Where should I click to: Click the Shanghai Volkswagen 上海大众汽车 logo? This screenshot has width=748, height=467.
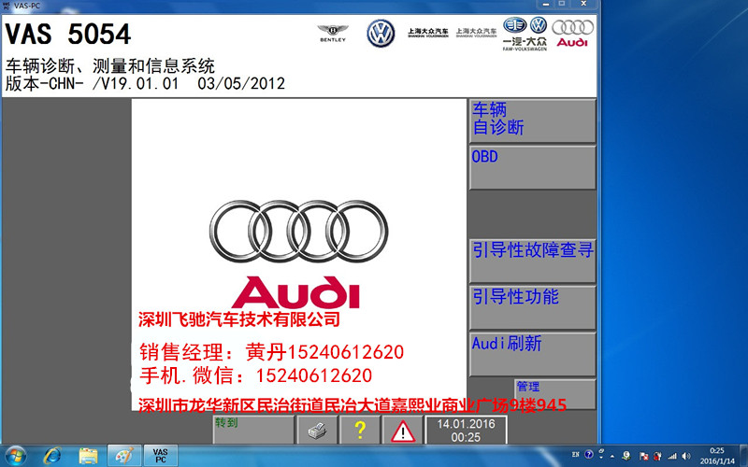coord(427,31)
